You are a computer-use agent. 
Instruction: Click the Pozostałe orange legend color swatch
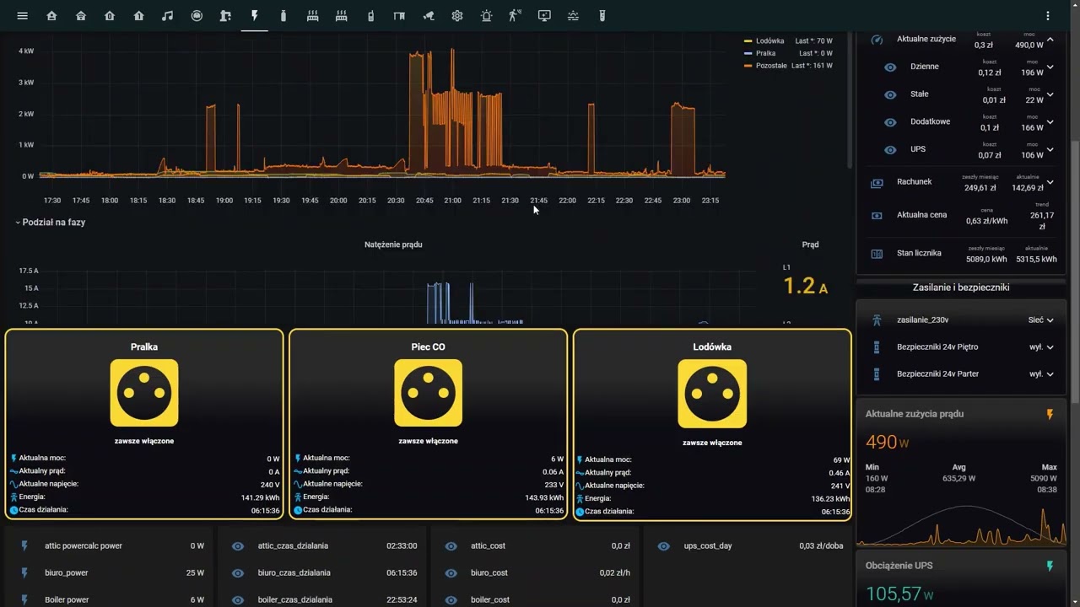[748, 66]
